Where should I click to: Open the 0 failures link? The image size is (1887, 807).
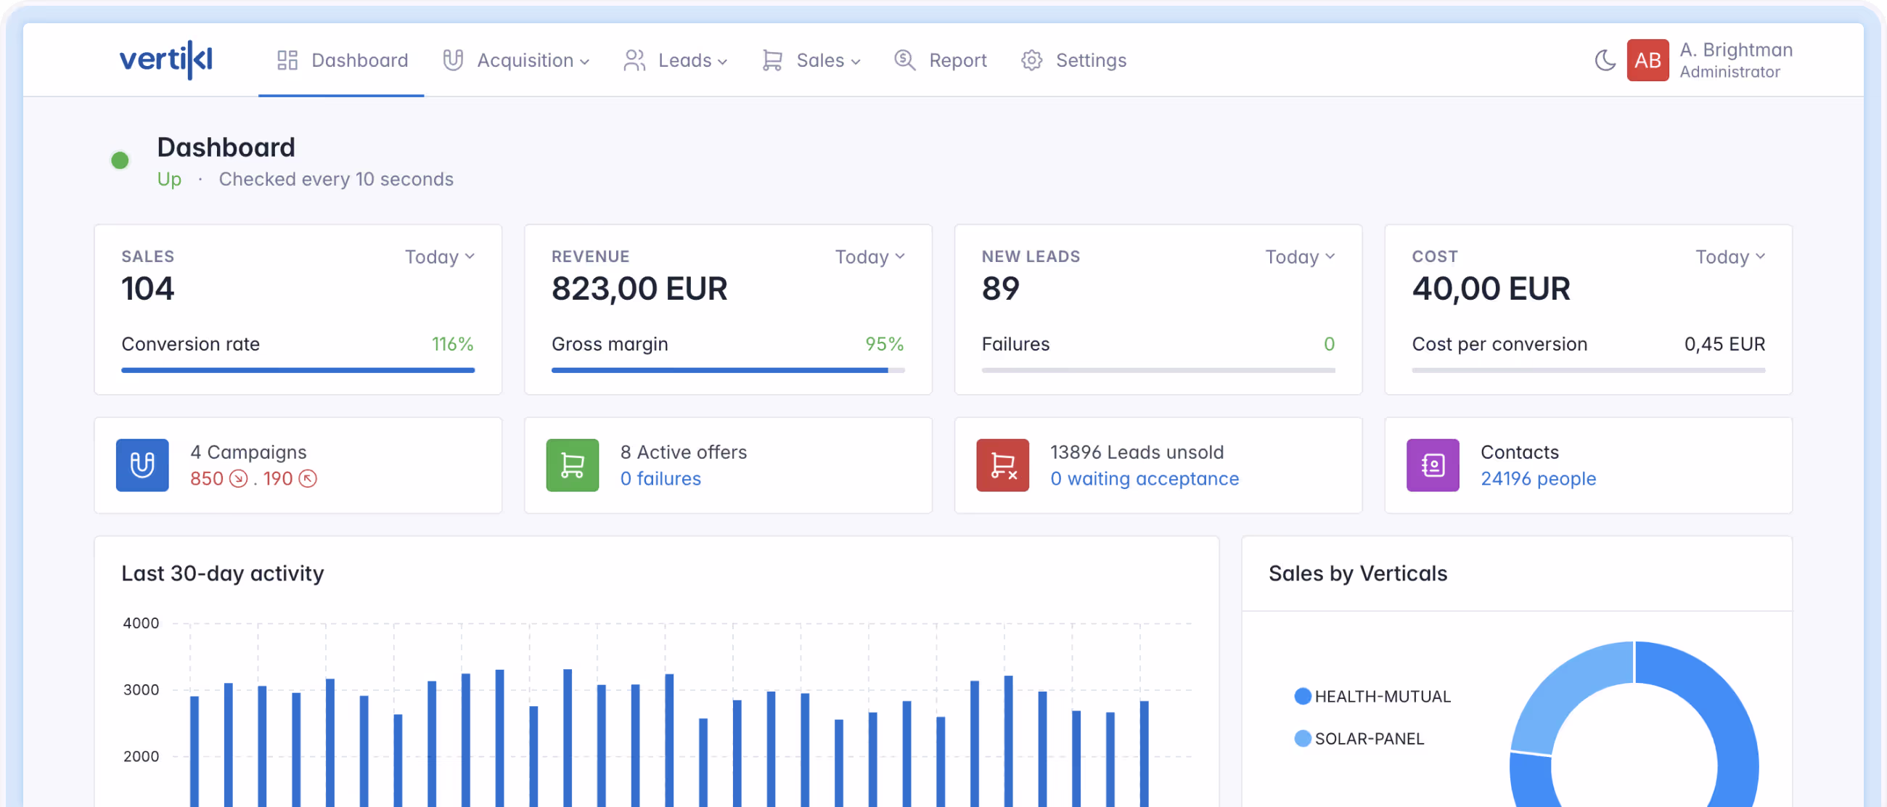(x=660, y=479)
